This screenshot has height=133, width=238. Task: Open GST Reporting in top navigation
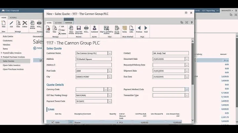click(208, 11)
